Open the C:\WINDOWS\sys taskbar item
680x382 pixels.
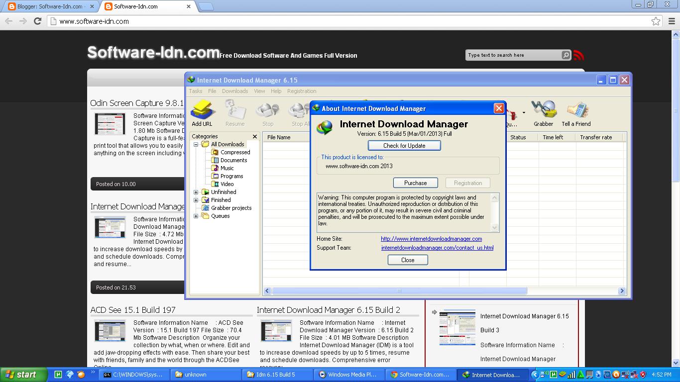point(133,375)
